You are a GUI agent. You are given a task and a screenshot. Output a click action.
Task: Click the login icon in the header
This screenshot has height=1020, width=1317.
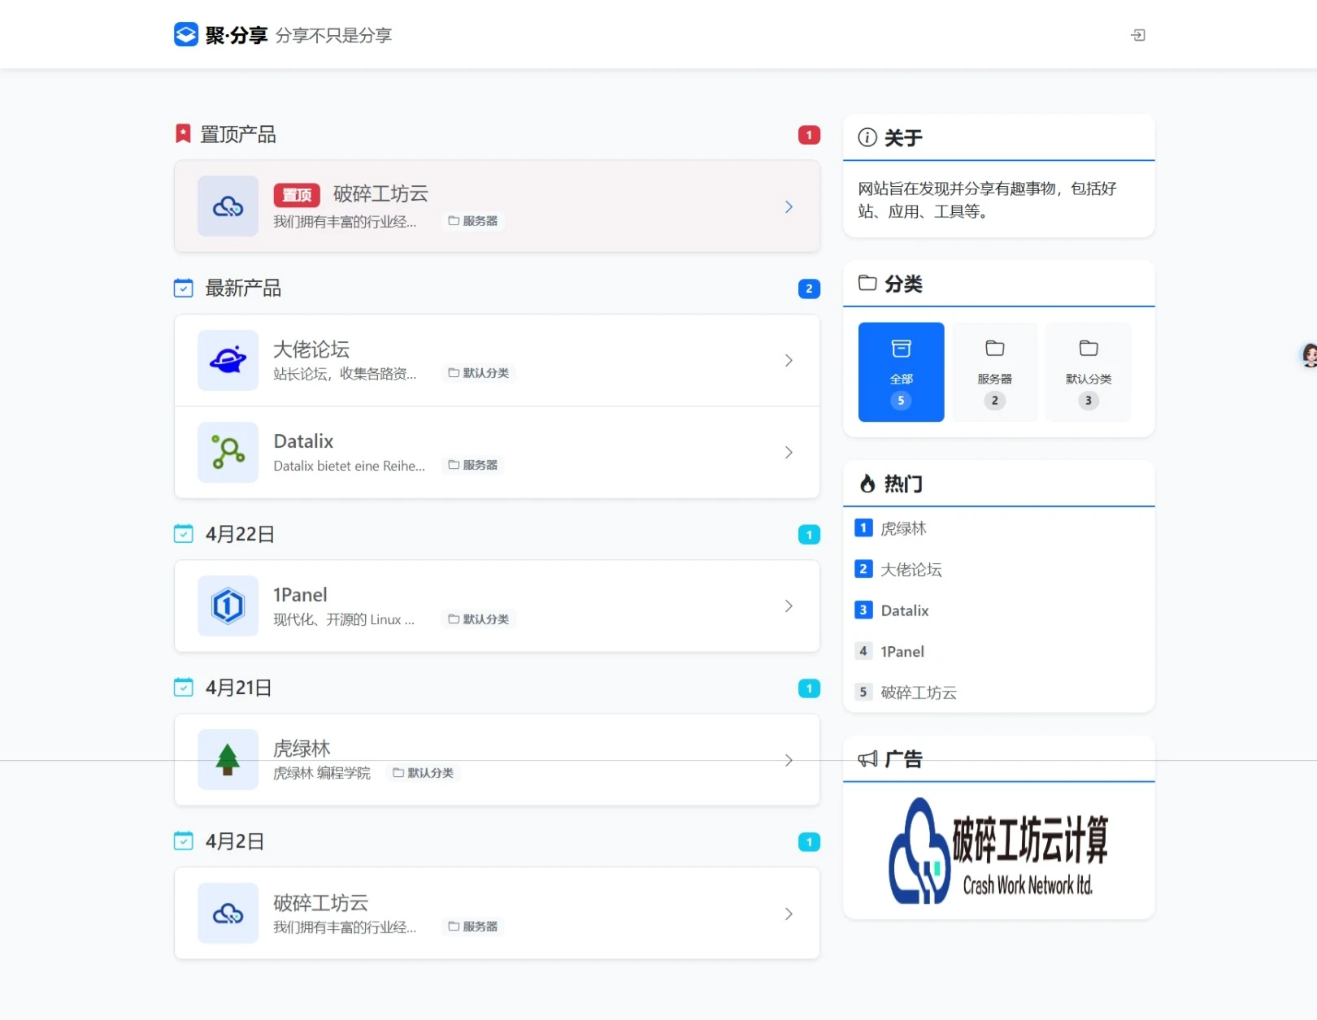coord(1138,35)
